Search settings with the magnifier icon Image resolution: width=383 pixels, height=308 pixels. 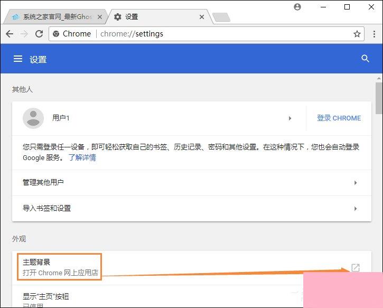[365, 58]
